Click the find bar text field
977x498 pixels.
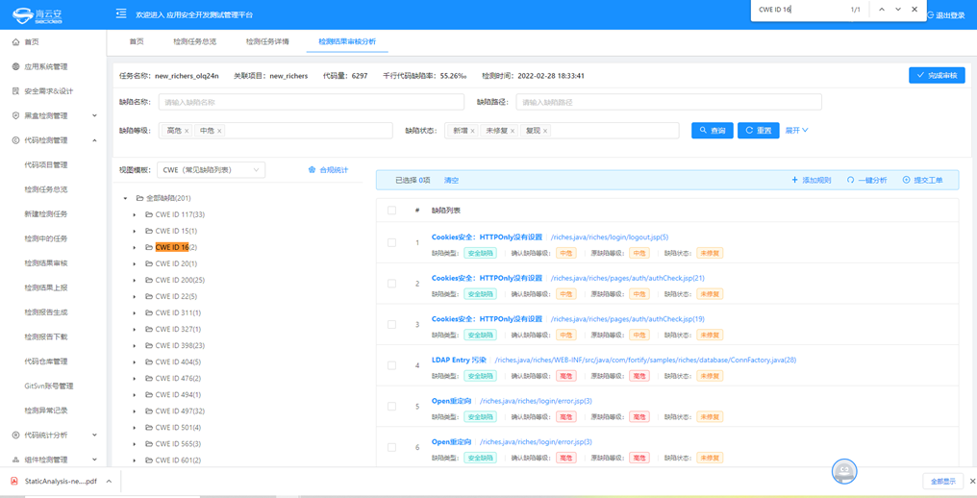click(799, 10)
